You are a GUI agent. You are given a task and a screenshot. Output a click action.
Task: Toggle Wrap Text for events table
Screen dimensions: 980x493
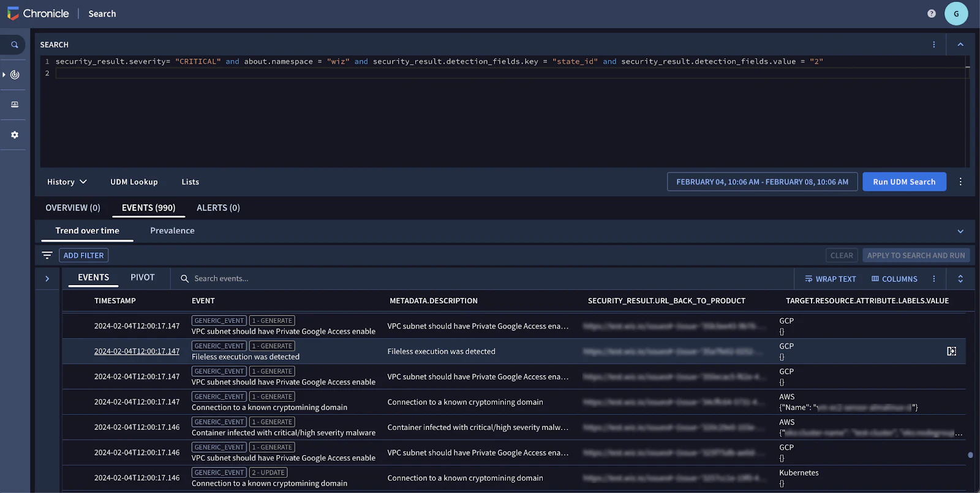point(831,279)
